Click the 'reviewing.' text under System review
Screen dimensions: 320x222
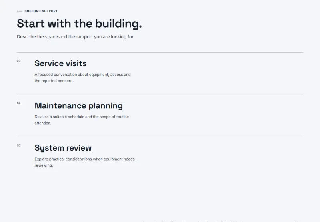point(44,165)
